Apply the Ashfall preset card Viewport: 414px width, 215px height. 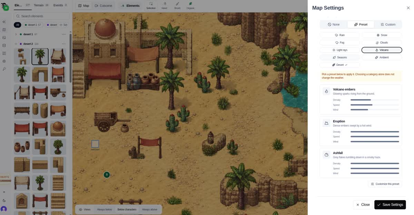click(x=361, y=163)
